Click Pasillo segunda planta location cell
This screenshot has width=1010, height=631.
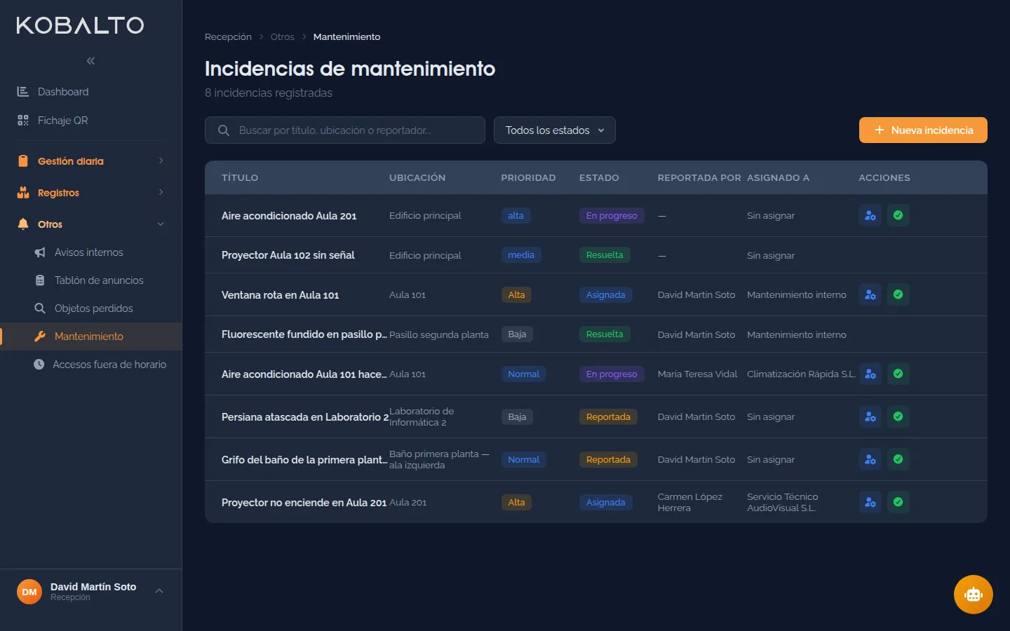[x=439, y=334]
